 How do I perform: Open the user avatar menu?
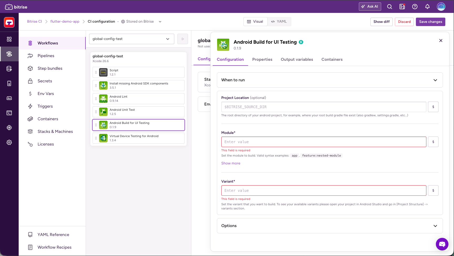[x=441, y=7]
